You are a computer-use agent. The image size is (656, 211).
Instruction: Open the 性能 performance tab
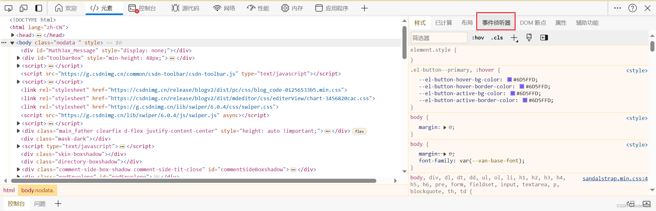pyautogui.click(x=258, y=8)
